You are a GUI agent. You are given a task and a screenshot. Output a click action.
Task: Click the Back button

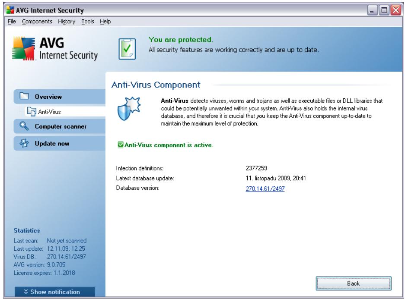(353, 283)
